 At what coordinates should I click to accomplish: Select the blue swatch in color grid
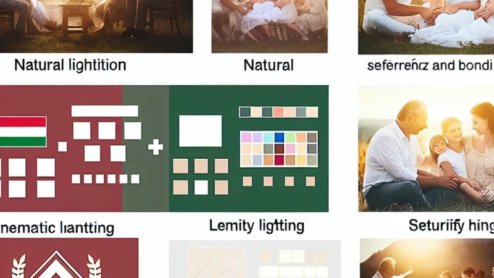[279, 137]
